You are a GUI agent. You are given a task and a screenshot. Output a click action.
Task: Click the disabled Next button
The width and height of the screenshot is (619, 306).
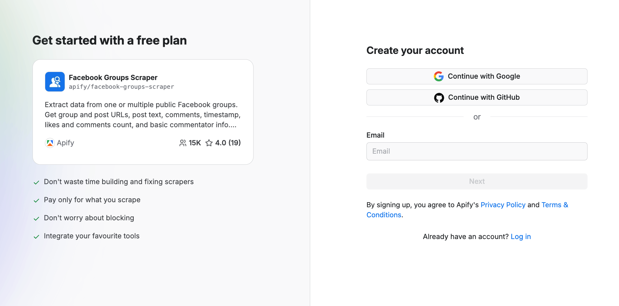click(477, 181)
